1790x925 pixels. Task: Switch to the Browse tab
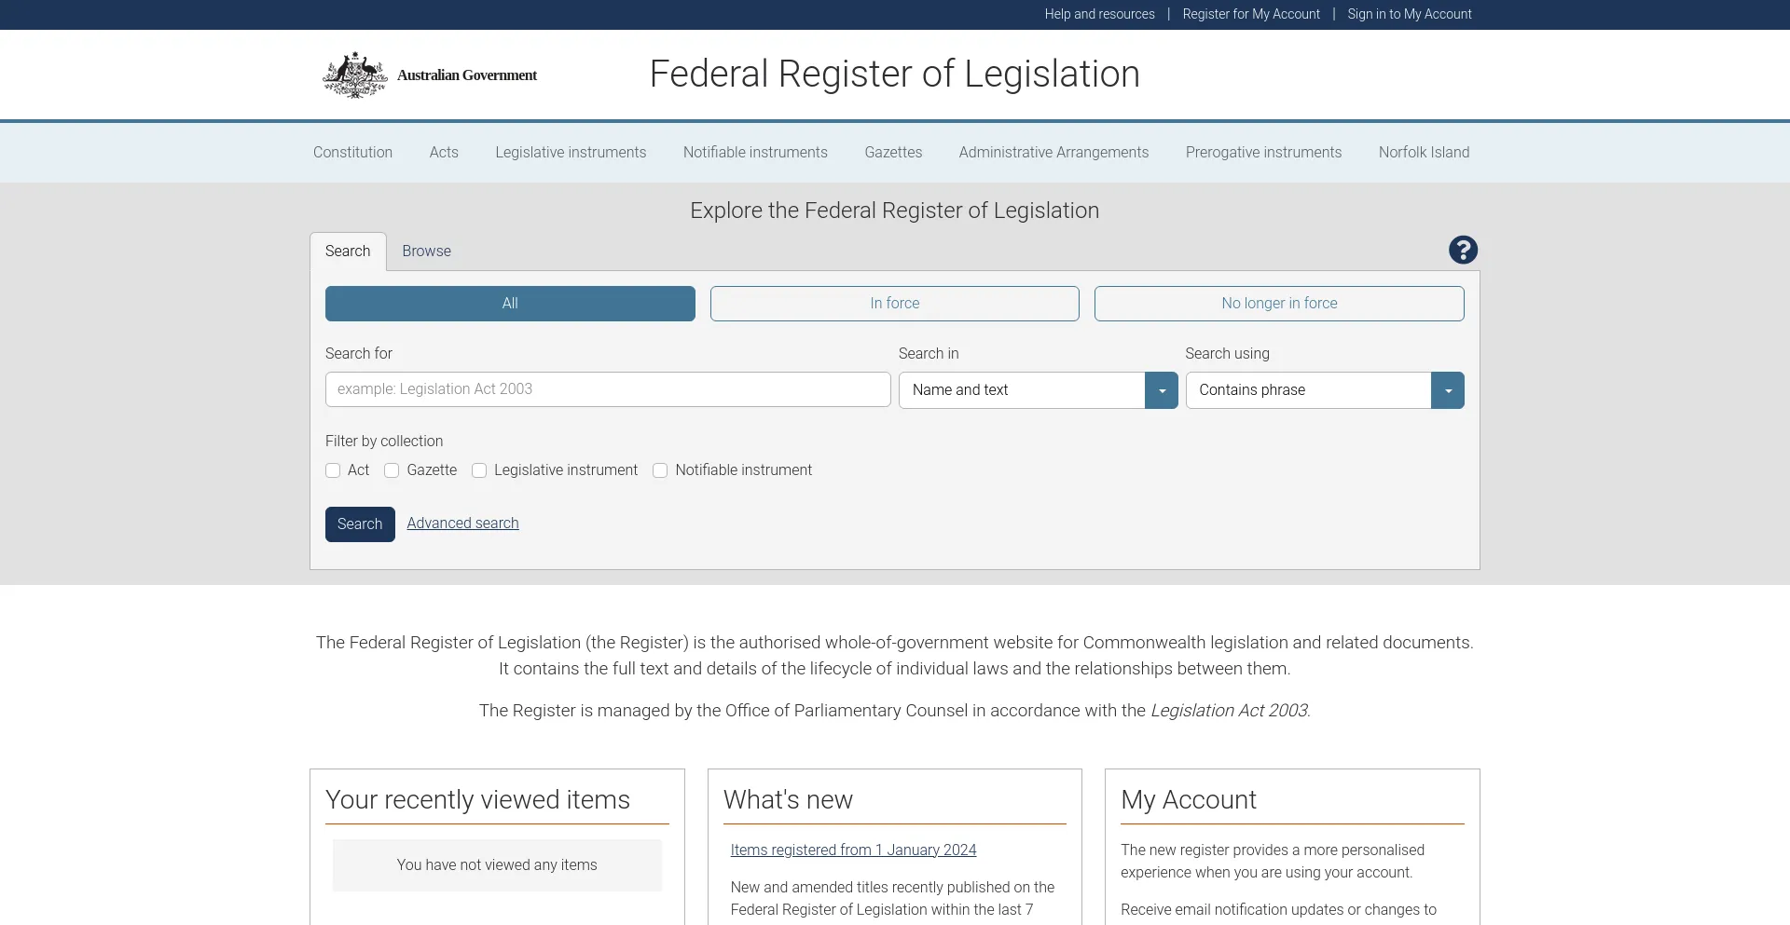pyautogui.click(x=427, y=252)
